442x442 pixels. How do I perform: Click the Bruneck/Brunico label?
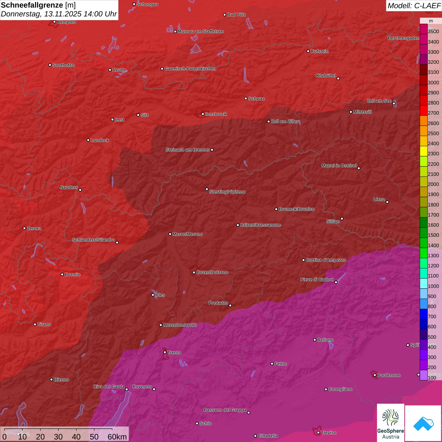click(x=296, y=209)
